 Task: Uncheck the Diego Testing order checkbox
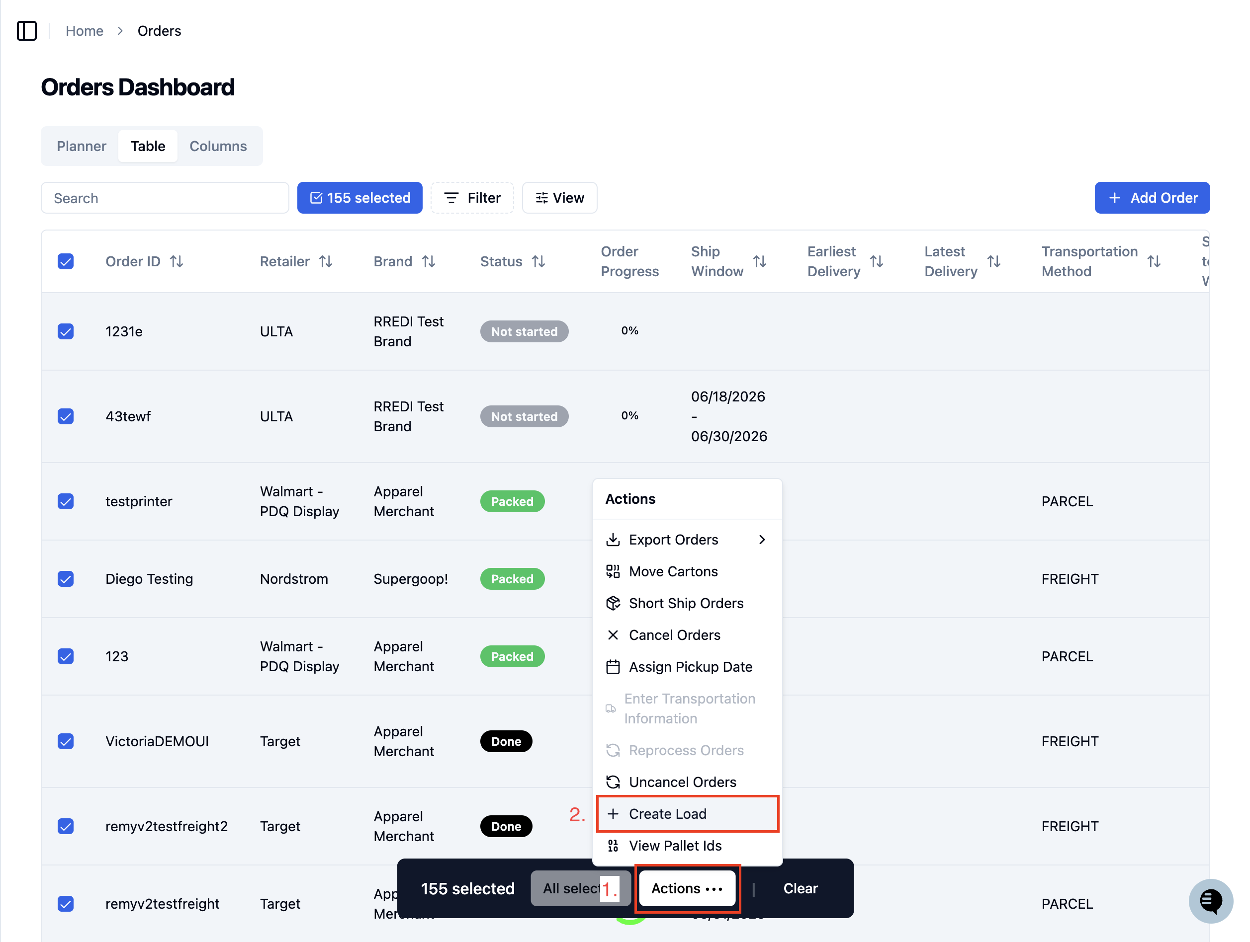tap(66, 579)
